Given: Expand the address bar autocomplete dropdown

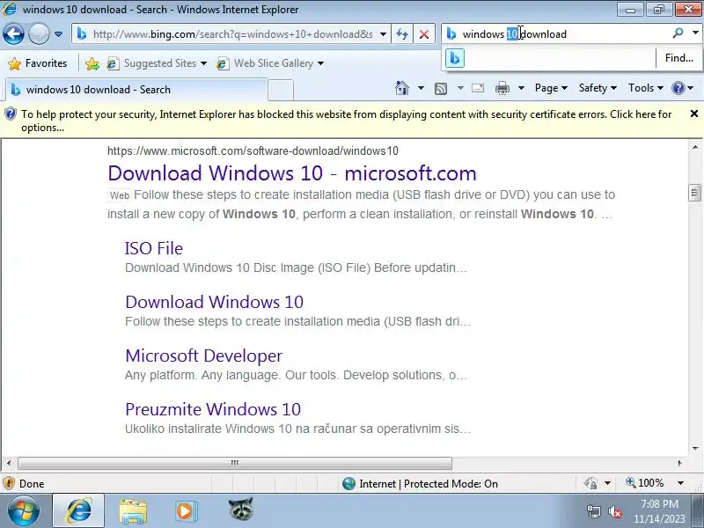Looking at the screenshot, I should tap(383, 34).
